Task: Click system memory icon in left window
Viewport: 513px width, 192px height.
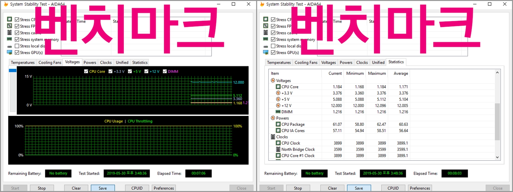Action: tap(10, 39)
